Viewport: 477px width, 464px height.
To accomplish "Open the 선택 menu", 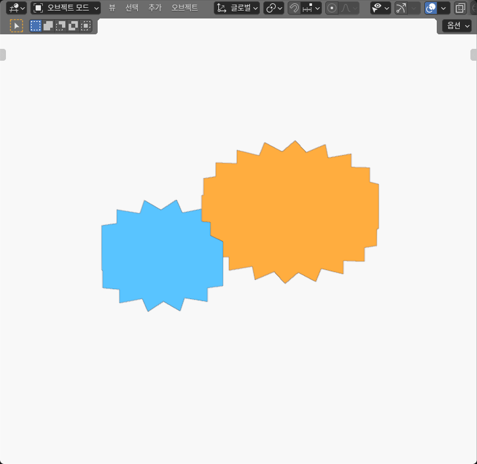I will pos(132,8).
